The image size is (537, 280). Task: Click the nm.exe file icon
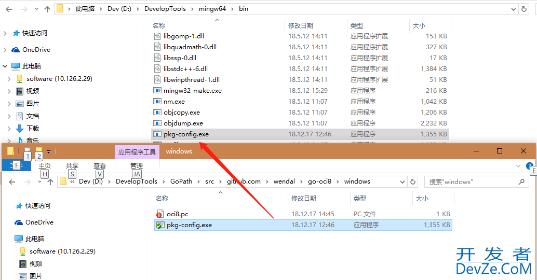[157, 102]
